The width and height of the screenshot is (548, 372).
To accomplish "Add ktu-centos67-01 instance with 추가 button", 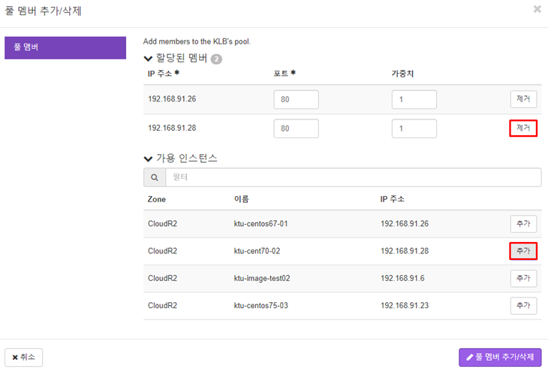I will [523, 224].
